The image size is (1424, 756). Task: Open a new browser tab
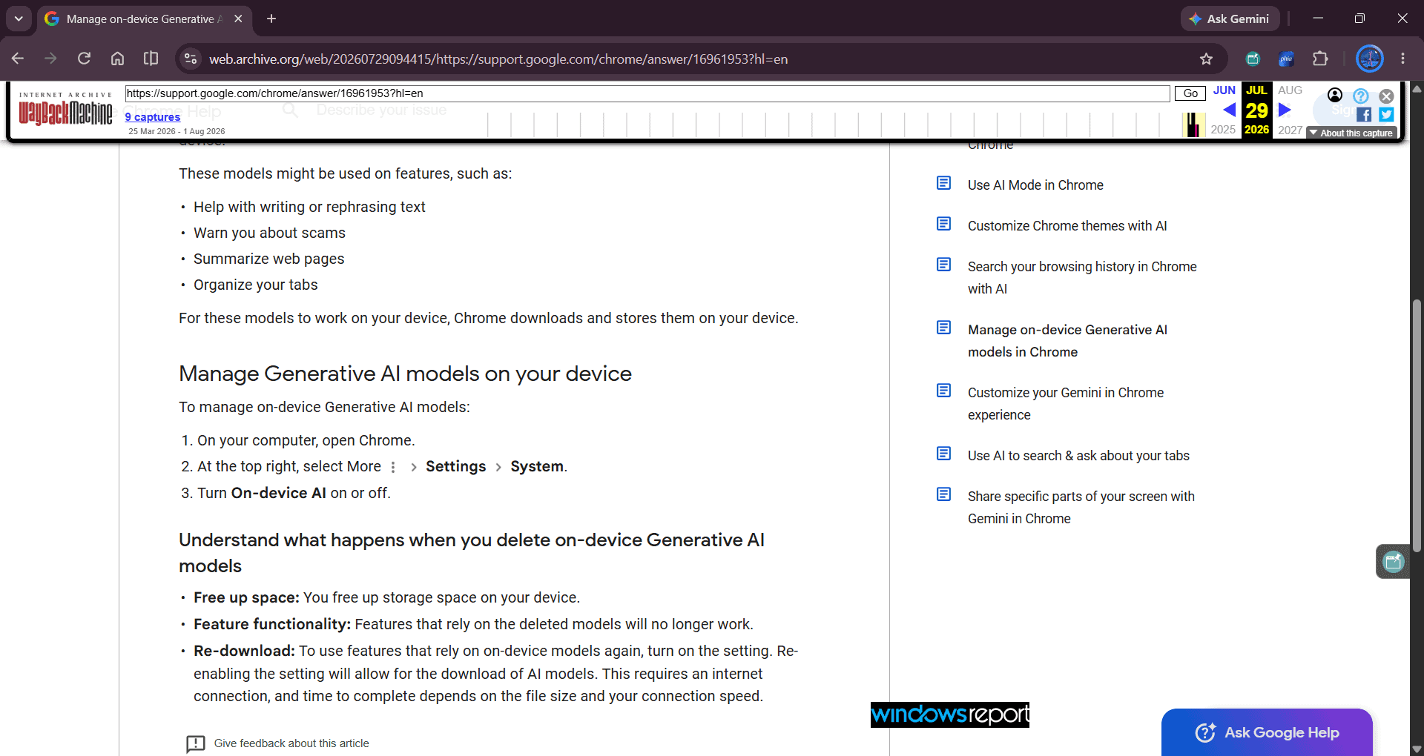click(271, 19)
